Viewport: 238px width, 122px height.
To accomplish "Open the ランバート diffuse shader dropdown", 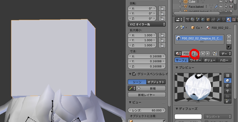I will 218,117.
